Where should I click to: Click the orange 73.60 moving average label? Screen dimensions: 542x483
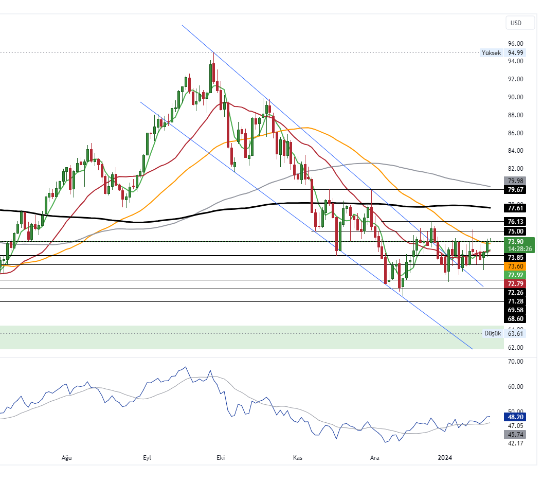click(516, 266)
